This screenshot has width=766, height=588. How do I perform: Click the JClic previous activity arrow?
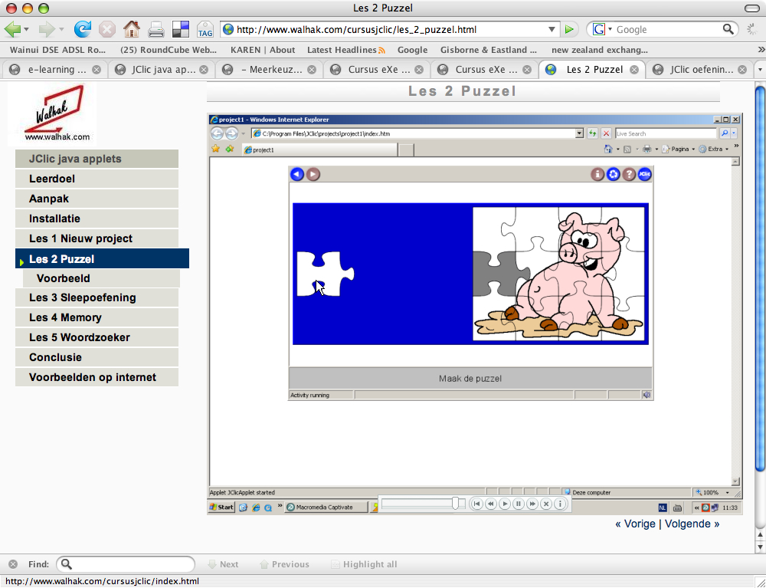pyautogui.click(x=297, y=174)
